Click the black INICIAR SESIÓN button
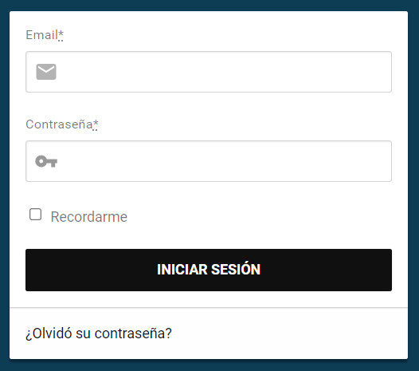 209,270
